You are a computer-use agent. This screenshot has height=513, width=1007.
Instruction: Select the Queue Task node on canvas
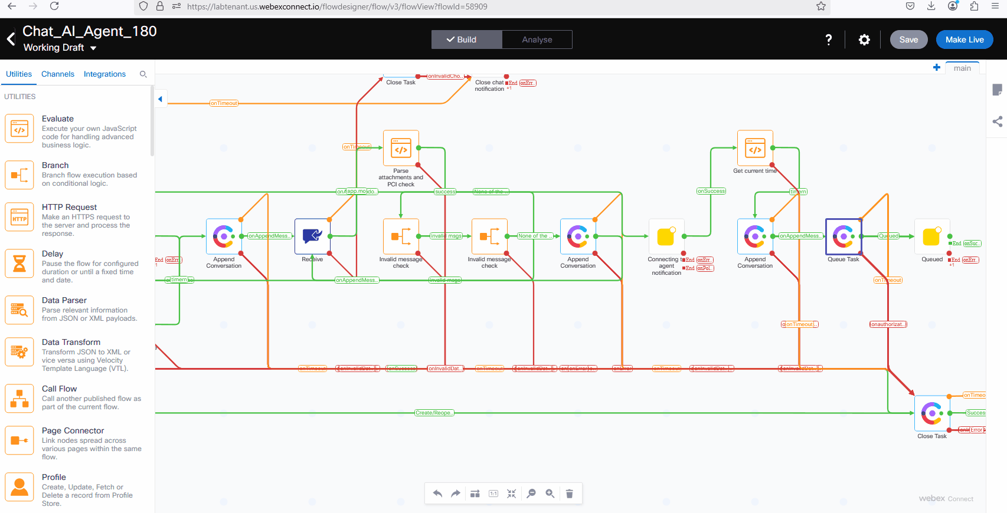843,236
